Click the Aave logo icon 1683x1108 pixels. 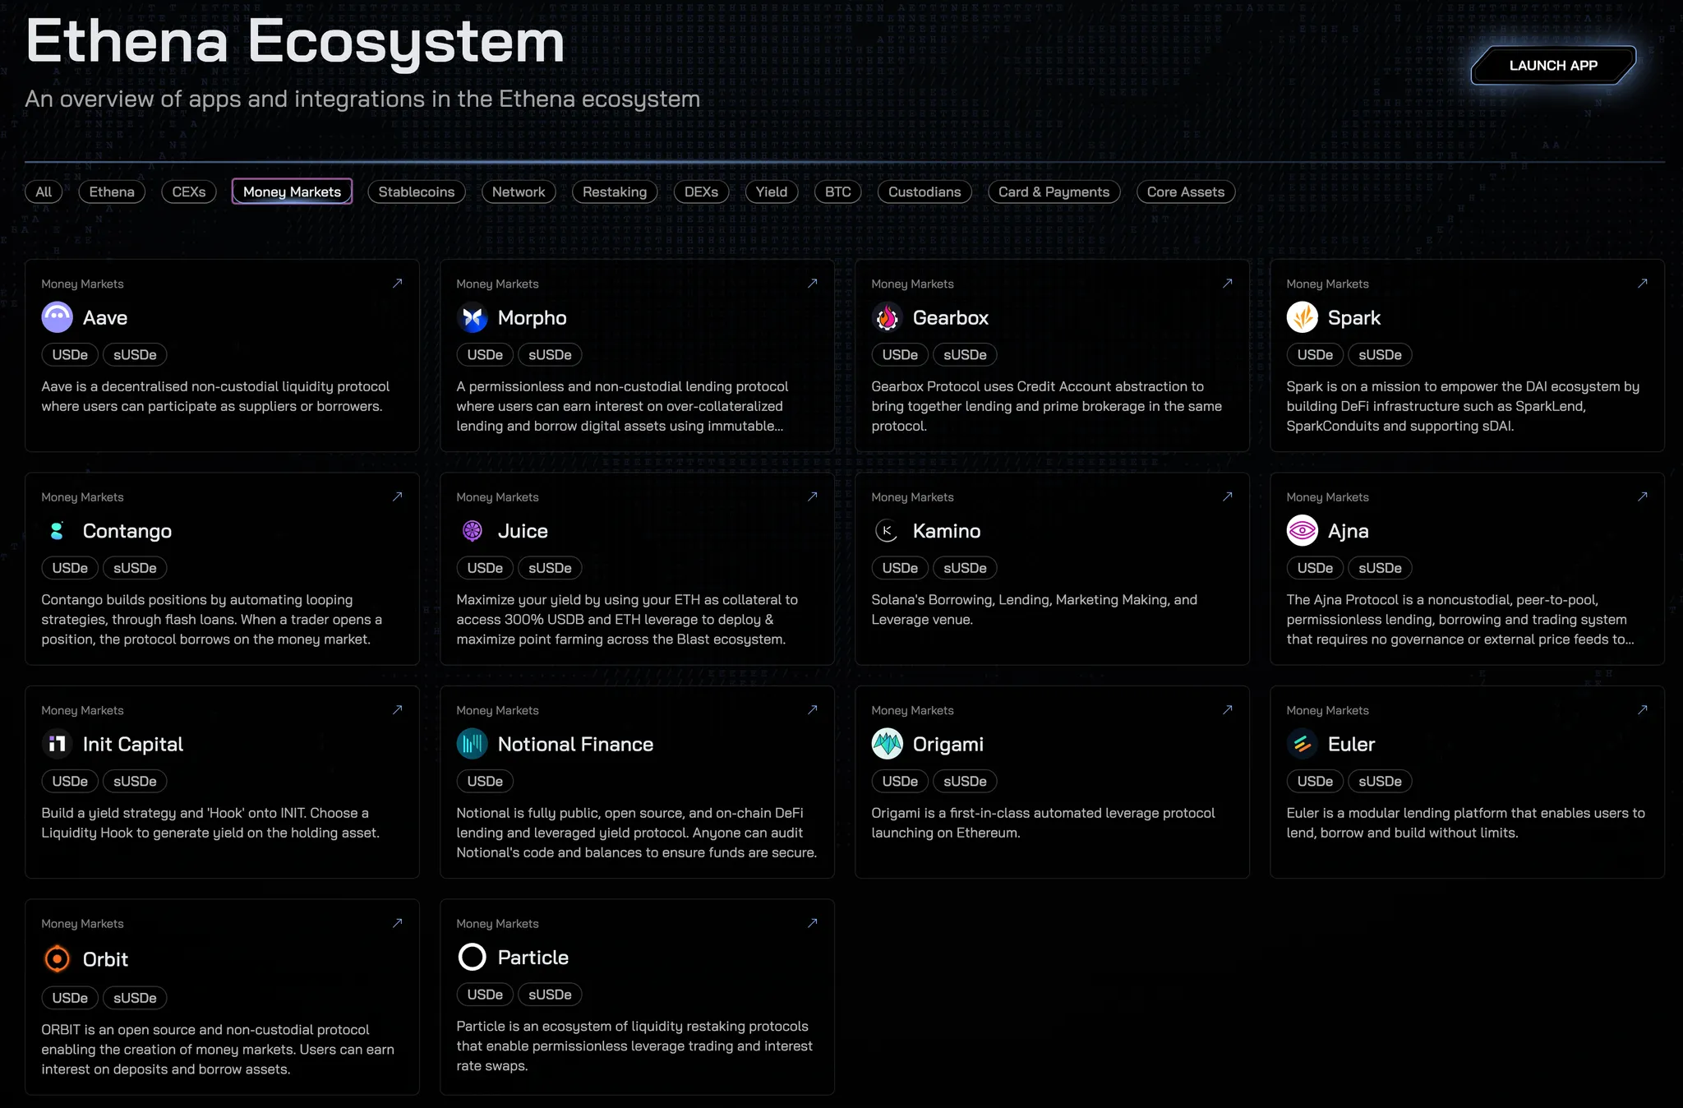57,317
